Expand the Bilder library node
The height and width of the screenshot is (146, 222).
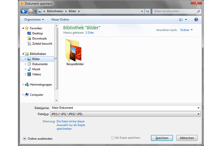pos(26,59)
